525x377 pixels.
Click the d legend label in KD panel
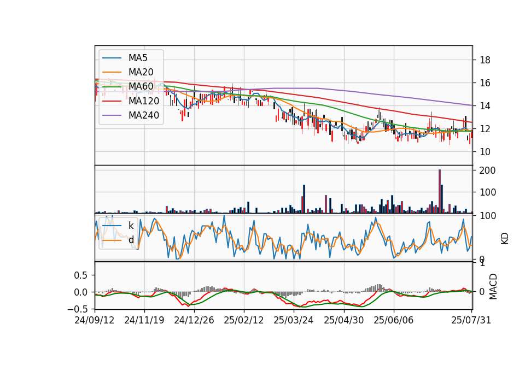pyautogui.click(x=131, y=240)
